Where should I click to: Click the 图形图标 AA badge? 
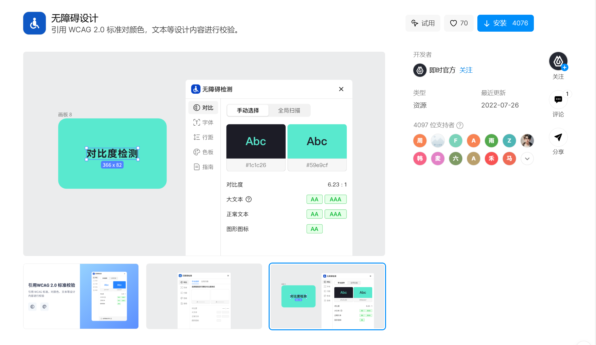coord(314,229)
